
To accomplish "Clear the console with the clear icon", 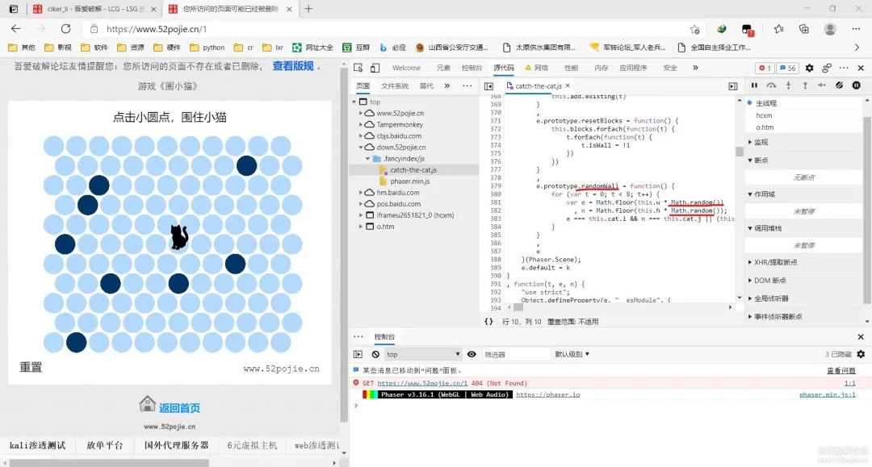I will 375,354.
